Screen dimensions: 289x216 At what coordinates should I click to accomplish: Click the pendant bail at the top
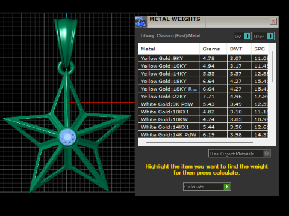point(66,42)
